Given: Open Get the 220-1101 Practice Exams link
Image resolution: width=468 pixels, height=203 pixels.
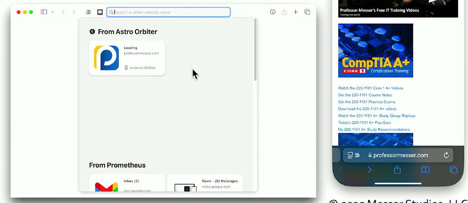Looking at the screenshot, I should 367,102.
